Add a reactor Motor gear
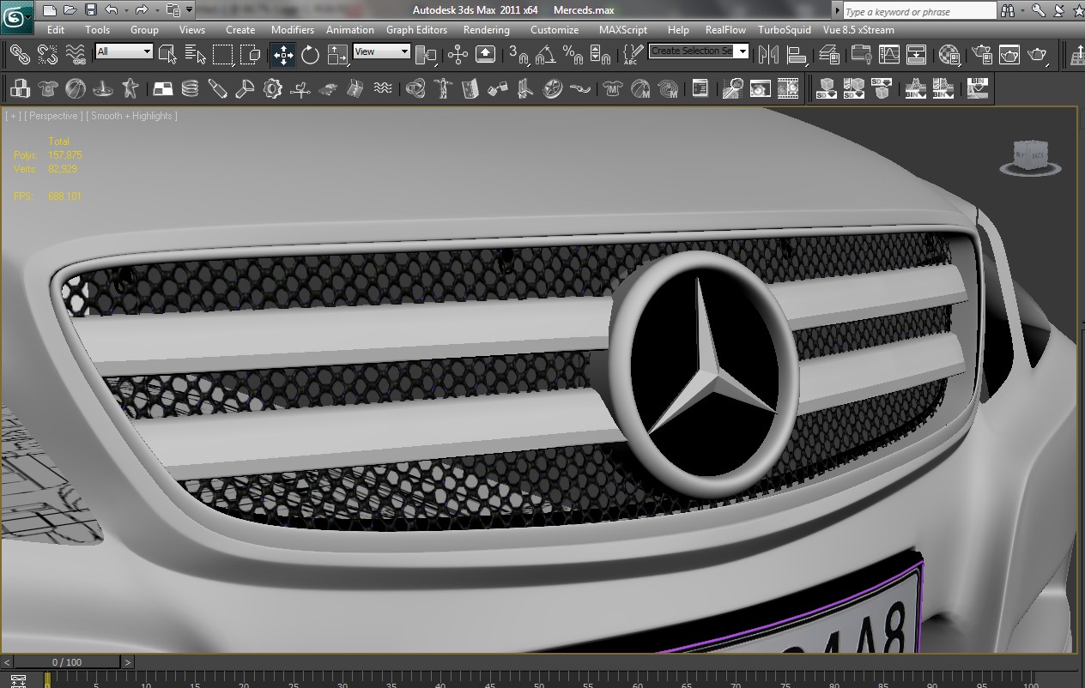Screen dimensions: 1085x688 point(273,88)
